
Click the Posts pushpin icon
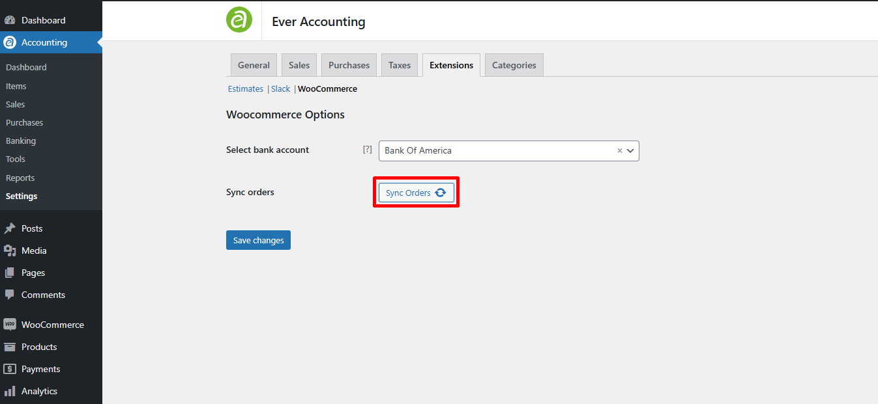coord(10,228)
